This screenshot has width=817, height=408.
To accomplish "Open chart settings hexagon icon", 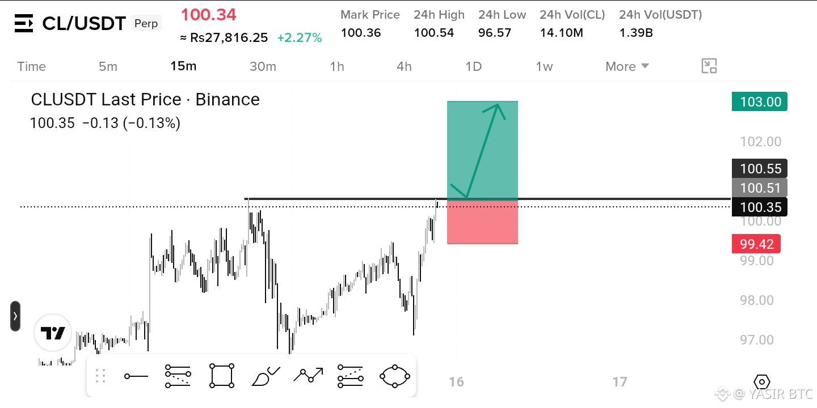I will [x=762, y=382].
